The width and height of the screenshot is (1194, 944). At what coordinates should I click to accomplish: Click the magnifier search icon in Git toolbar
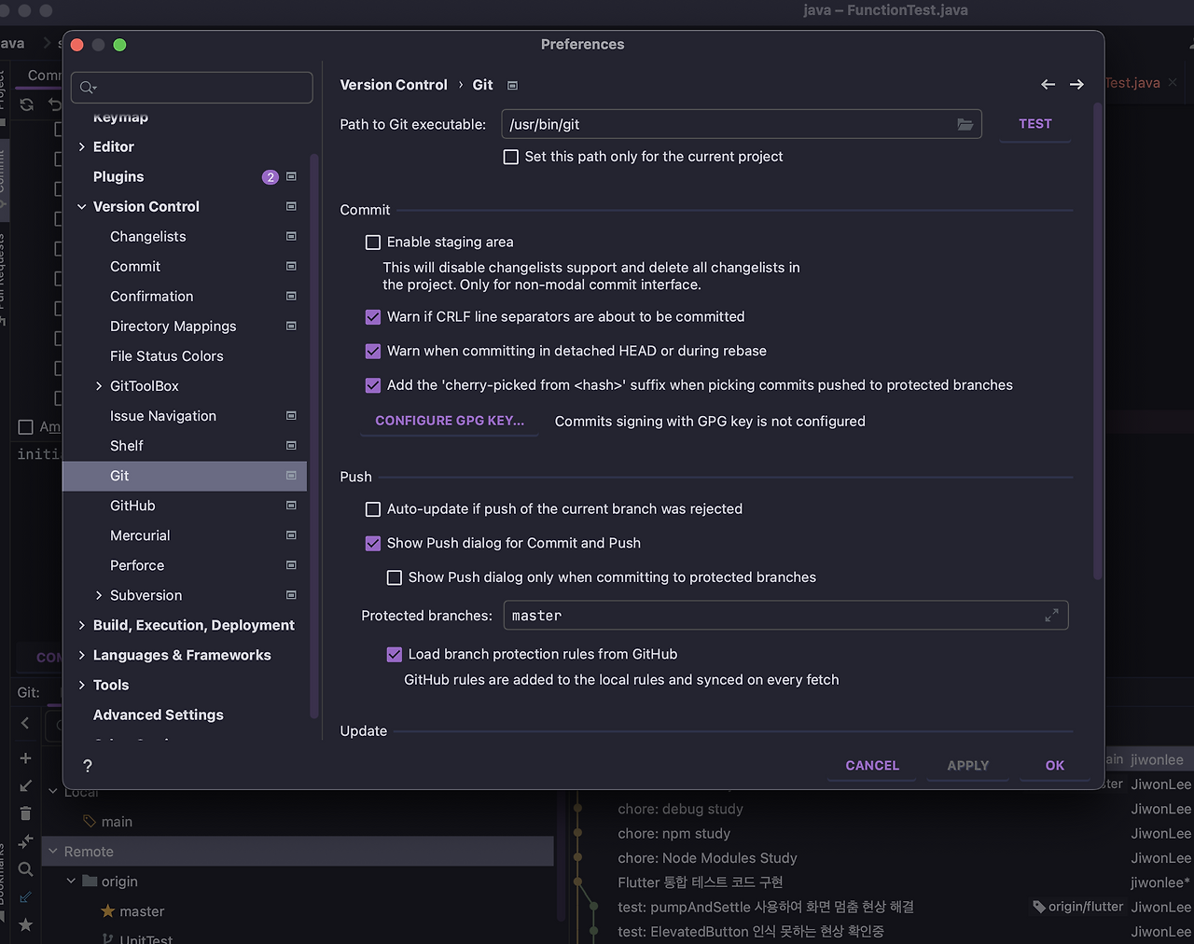[x=25, y=869]
